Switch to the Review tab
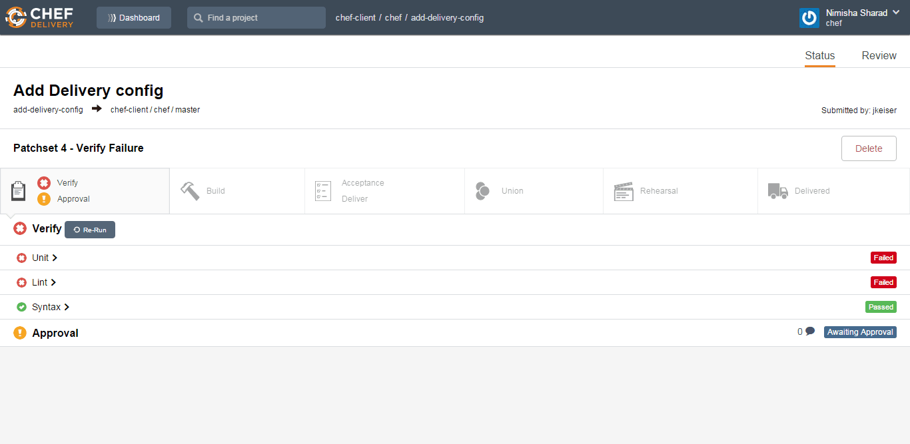Screen dimensions: 910x444 (879, 56)
